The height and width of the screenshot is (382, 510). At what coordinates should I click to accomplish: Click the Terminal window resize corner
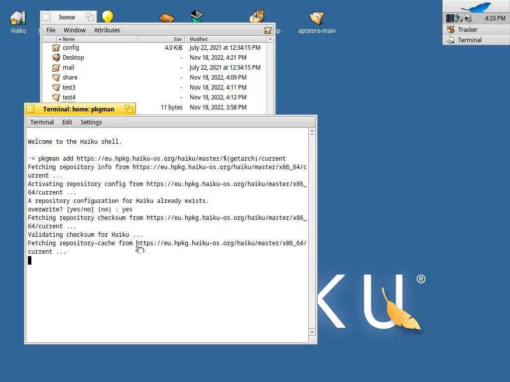(x=312, y=340)
